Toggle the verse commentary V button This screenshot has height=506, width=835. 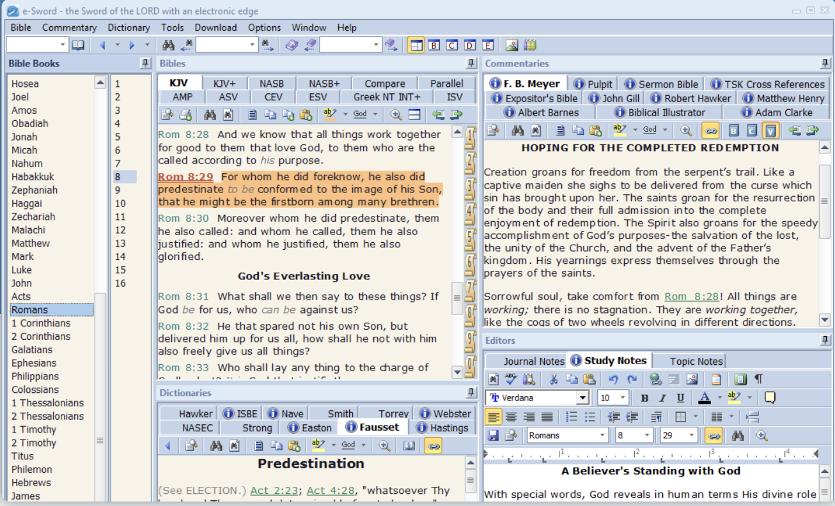coord(770,130)
